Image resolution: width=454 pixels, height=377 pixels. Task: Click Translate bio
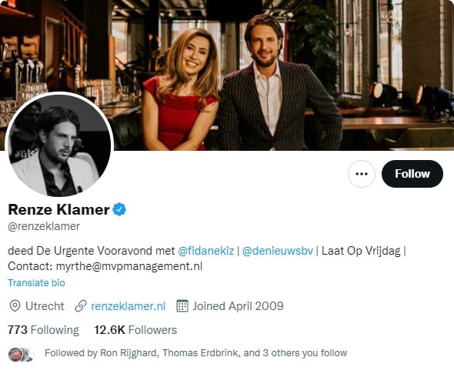tap(36, 283)
